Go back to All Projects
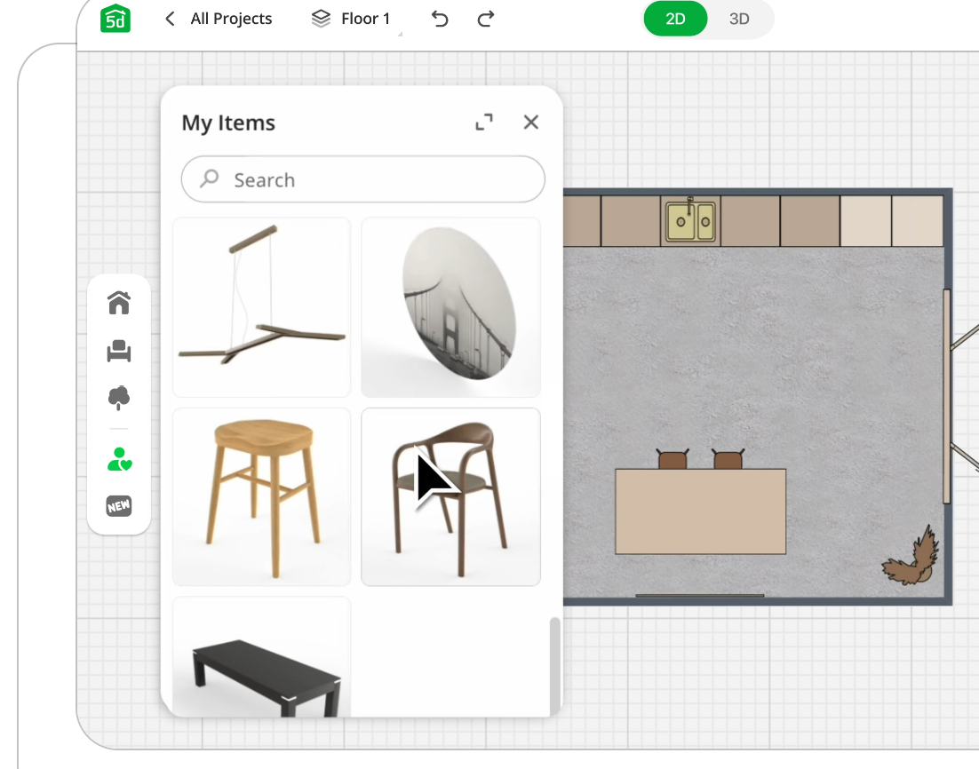979x769 pixels. pos(219,19)
